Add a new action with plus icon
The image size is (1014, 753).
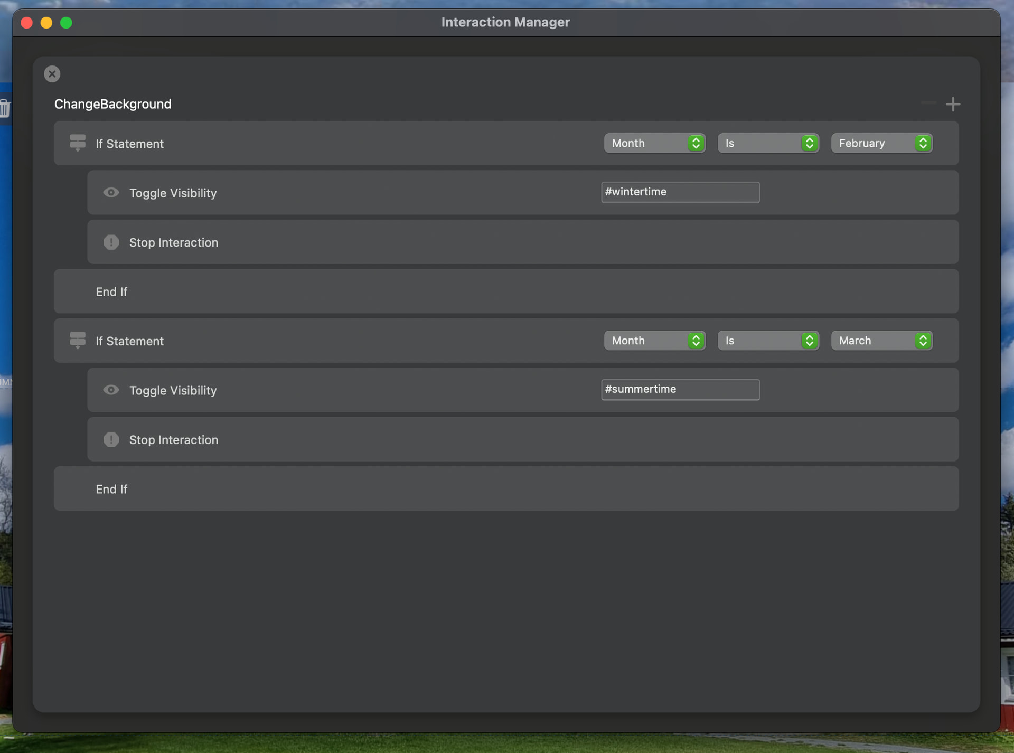(953, 104)
